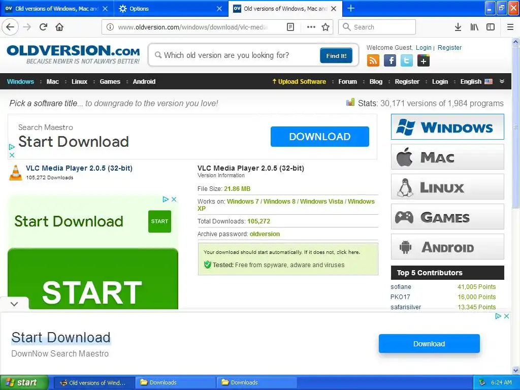The width and height of the screenshot is (520, 390).
Task: Open the Firefox hamburger menu
Action: [x=510, y=27]
